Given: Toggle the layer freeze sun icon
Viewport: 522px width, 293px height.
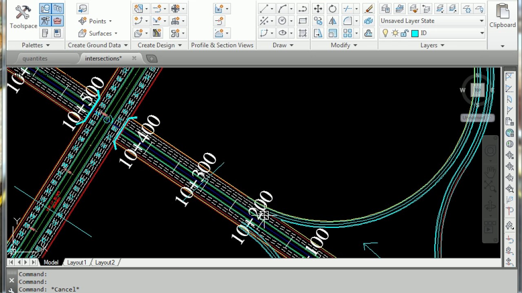Looking at the screenshot, I should (x=395, y=33).
